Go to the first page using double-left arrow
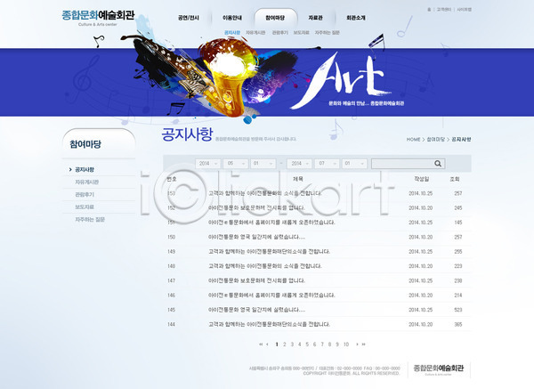The image size is (534, 389). click(x=261, y=343)
